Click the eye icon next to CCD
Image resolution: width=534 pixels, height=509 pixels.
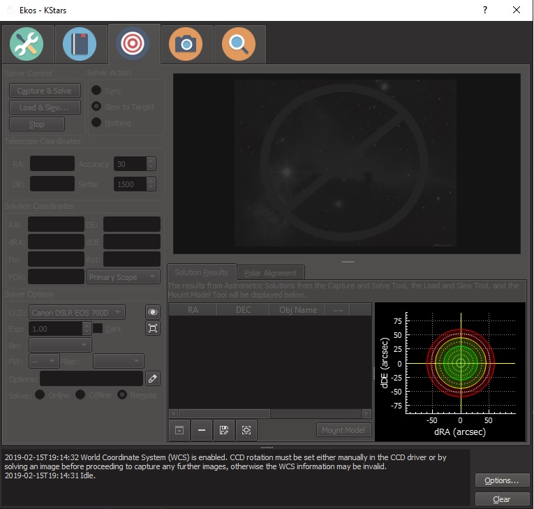[153, 312]
